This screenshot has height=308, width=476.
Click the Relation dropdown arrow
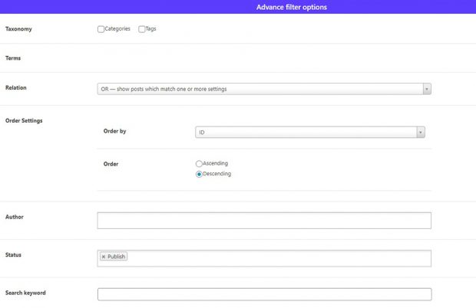(x=427, y=89)
